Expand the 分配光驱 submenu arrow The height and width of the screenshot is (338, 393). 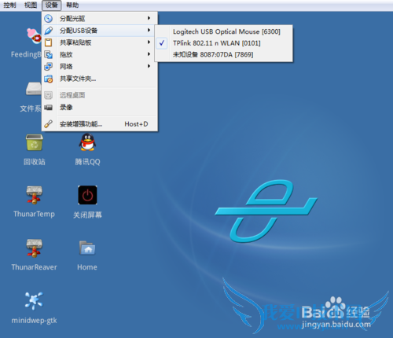(x=149, y=18)
